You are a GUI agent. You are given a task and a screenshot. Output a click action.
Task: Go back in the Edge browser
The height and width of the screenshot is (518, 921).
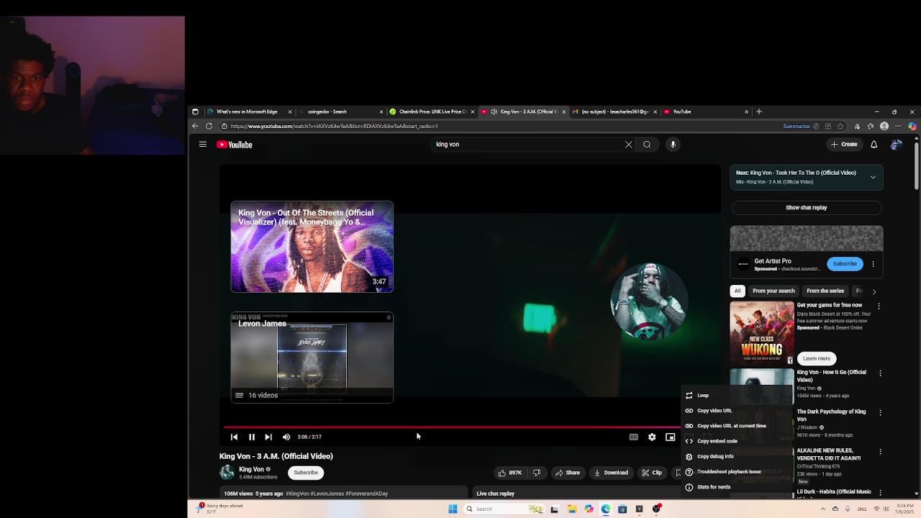pos(195,126)
